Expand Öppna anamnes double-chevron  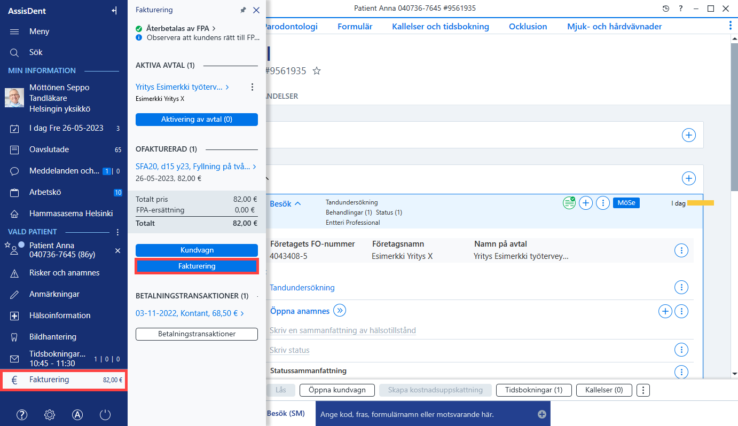coord(340,310)
